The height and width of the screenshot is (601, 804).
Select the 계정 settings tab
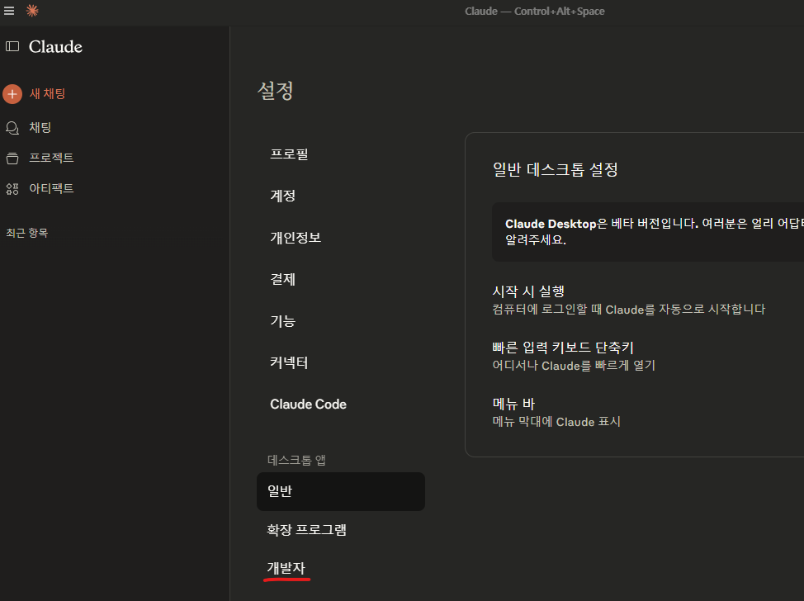click(282, 196)
